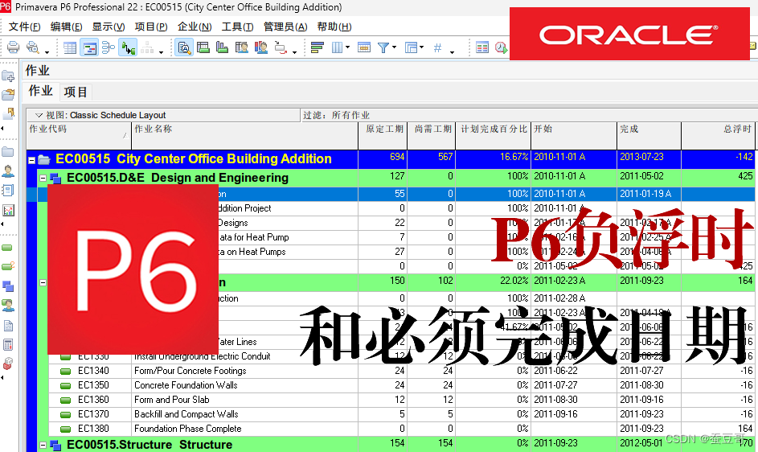Screen dimensions: 758x452
Task: Sort by 作业代码 column header
Action: point(79,135)
